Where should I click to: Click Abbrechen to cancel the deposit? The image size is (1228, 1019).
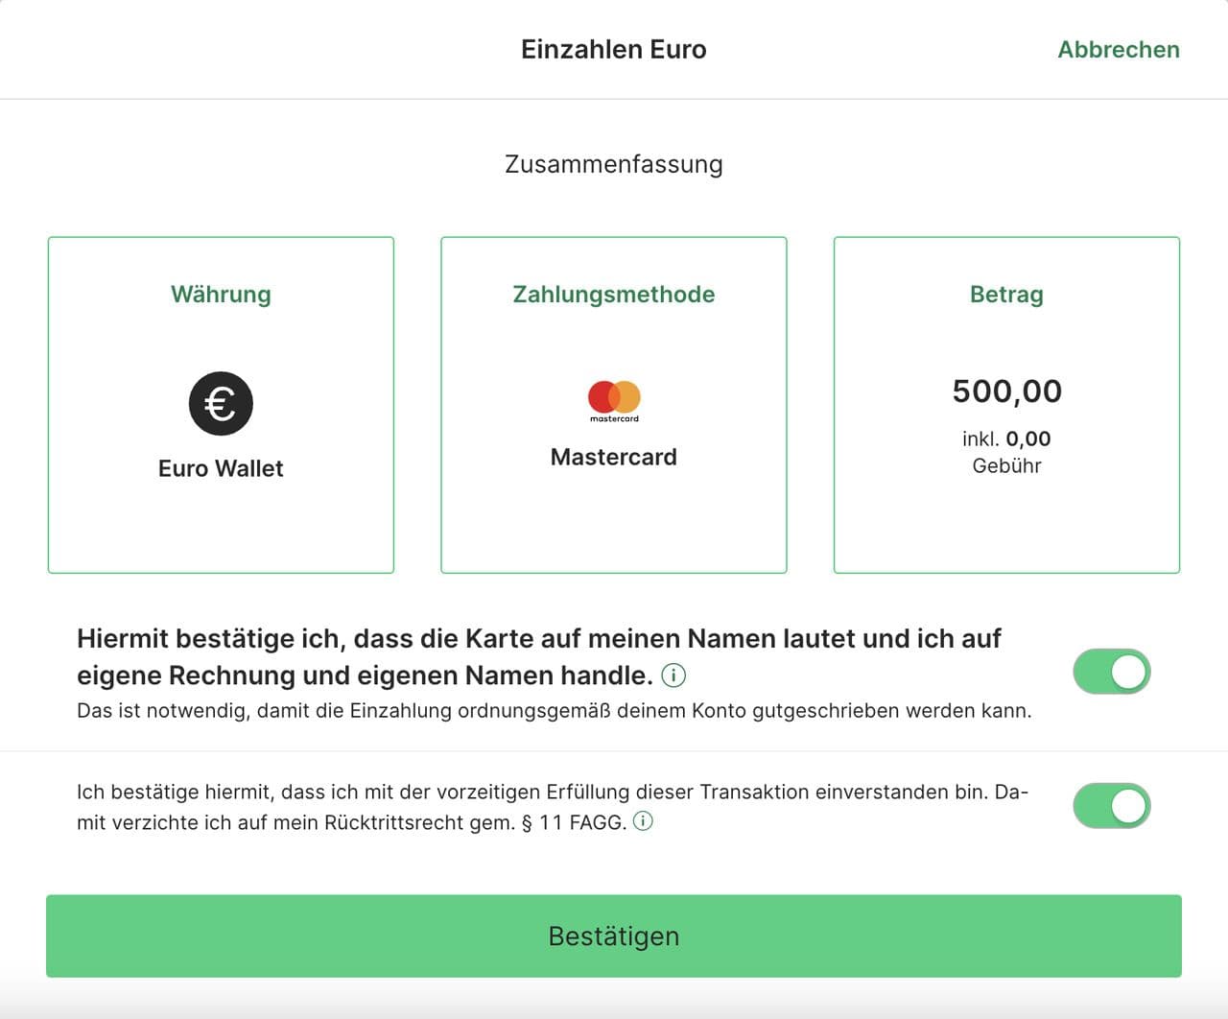(x=1118, y=50)
